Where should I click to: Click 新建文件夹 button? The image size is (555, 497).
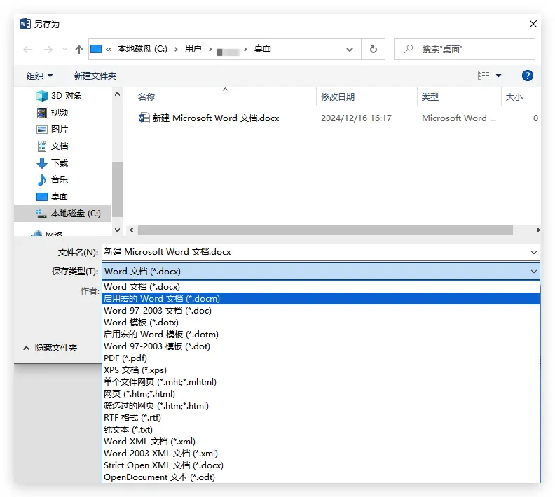pos(95,76)
